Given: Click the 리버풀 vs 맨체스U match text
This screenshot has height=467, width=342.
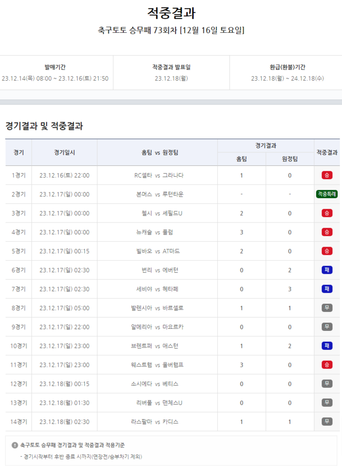Looking at the screenshot, I should click(x=159, y=403).
